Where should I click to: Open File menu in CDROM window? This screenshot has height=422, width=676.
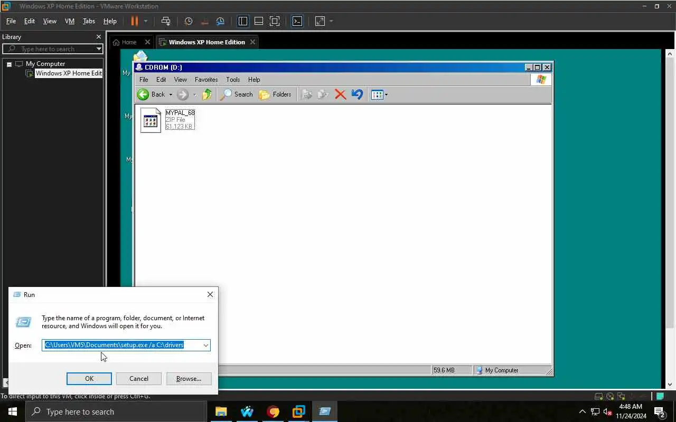pyautogui.click(x=144, y=80)
